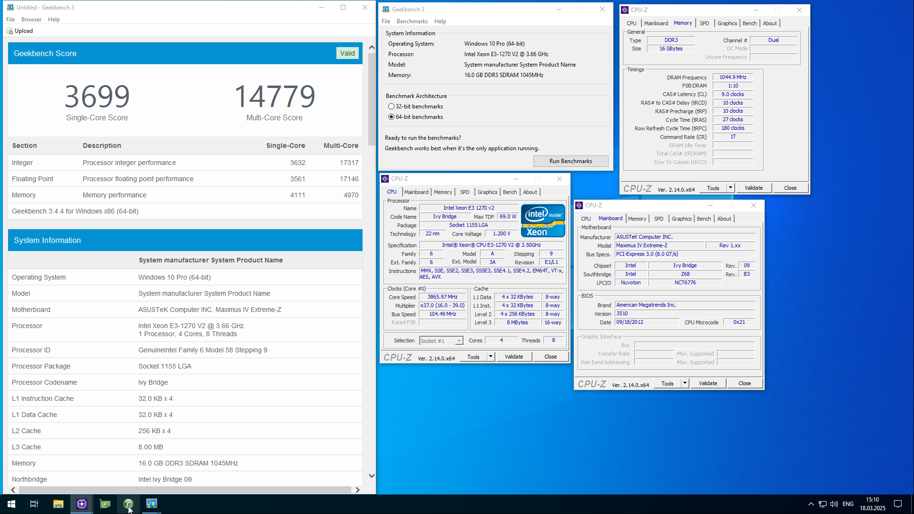This screenshot has width=914, height=514.
Task: Click the Valid badge in Geekbench Score
Action: (x=347, y=53)
